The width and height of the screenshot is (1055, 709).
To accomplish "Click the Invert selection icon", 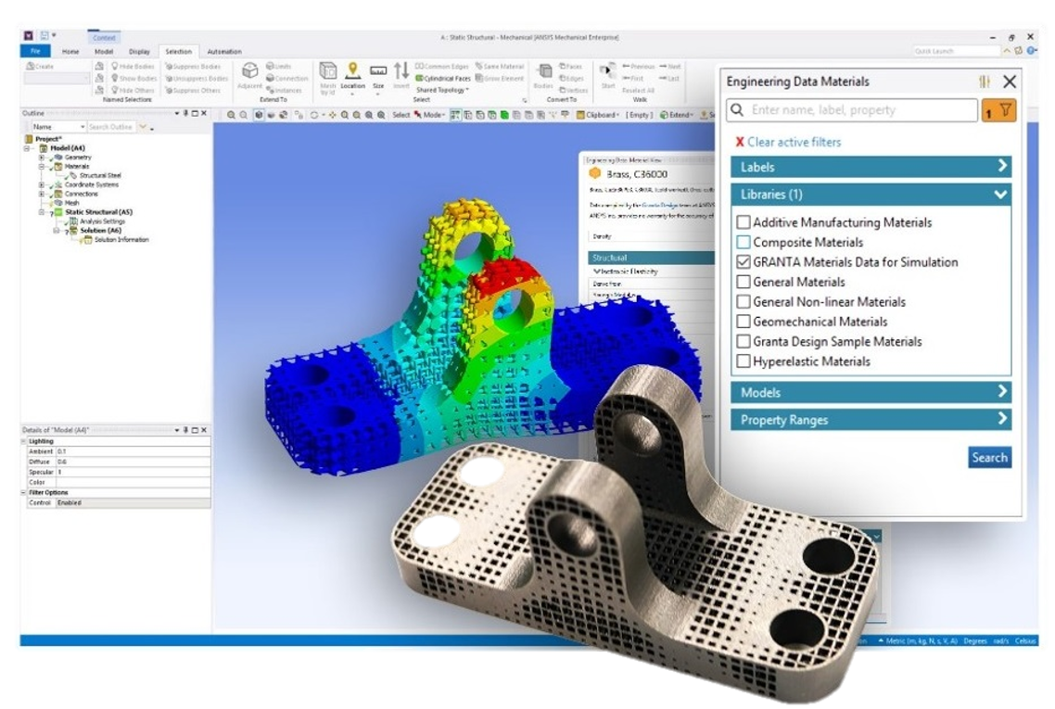I will tap(401, 70).
